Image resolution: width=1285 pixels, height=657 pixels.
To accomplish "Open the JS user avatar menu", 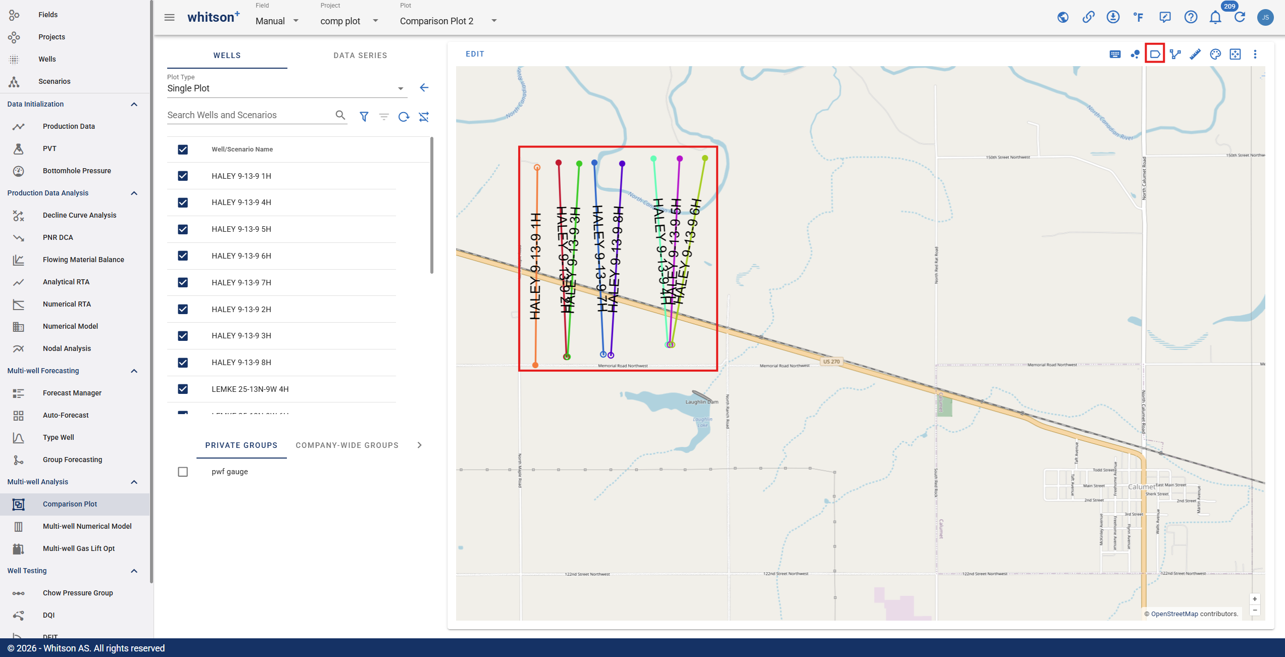I will [1265, 18].
